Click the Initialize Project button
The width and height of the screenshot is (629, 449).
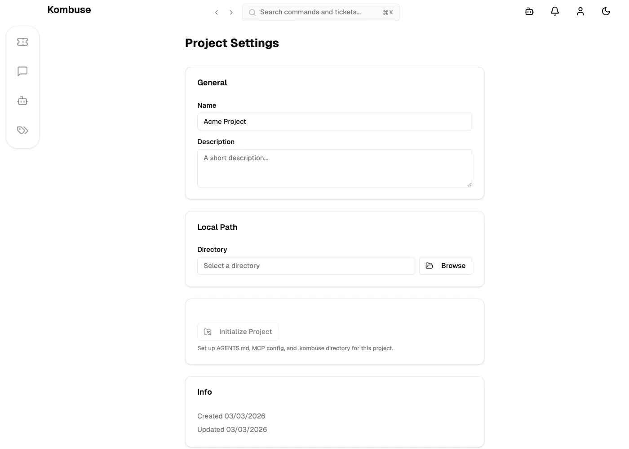(x=238, y=331)
